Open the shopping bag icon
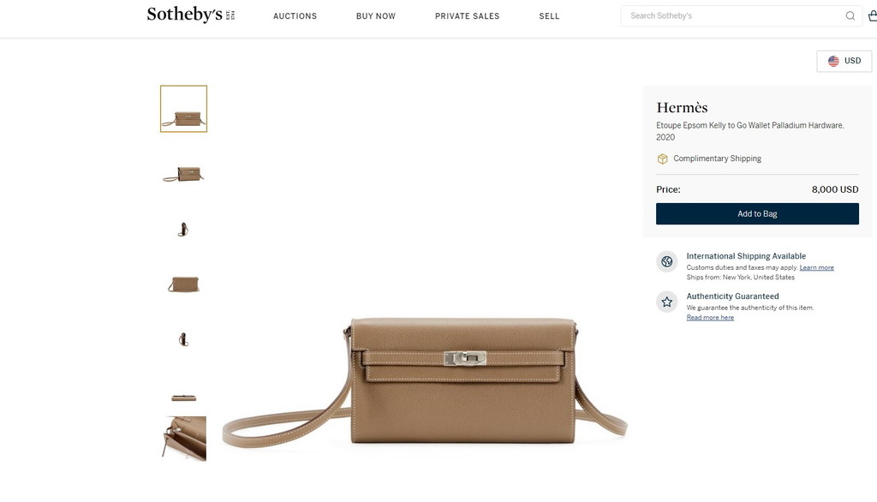The image size is (877, 502). pyautogui.click(x=873, y=15)
